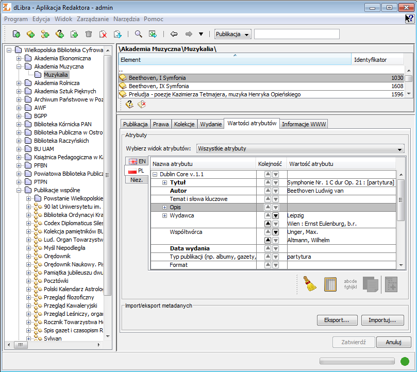Screen dimensions: 417x372
Task: Switch to the Prawa tab
Action: tap(161, 124)
